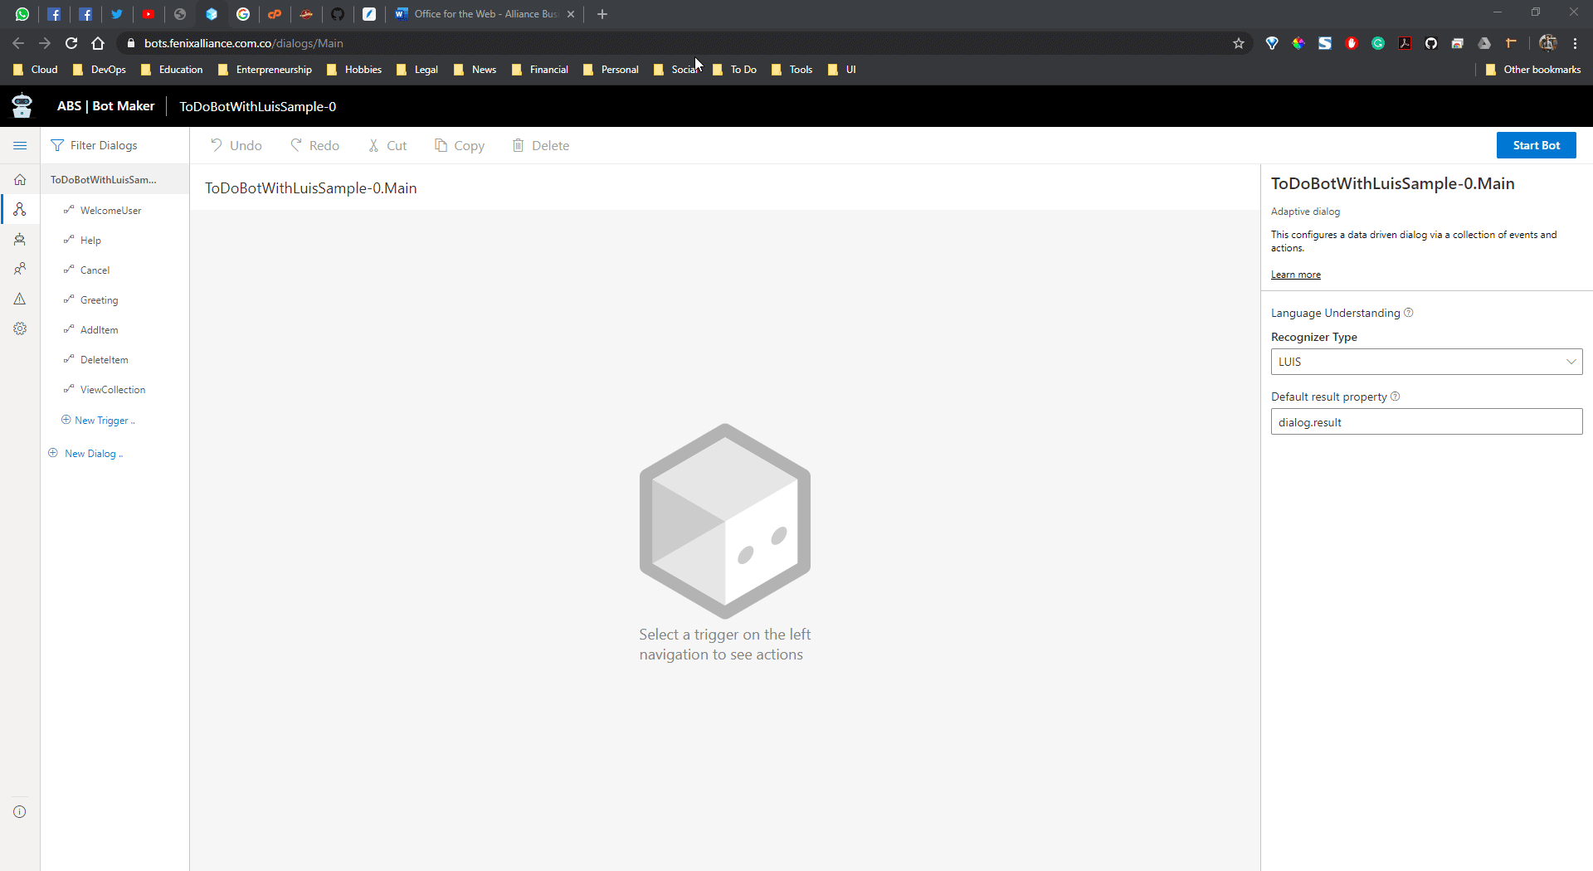Screen dimensions: 1593x871
Task: Open the Hobbies bookmarks folder
Action: pos(354,70)
